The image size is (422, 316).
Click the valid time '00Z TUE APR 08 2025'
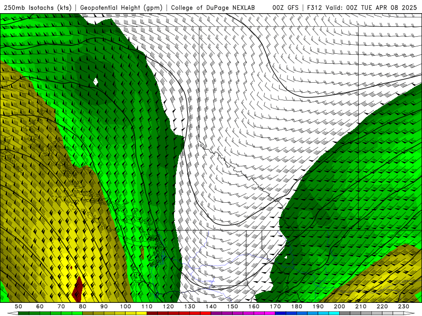[x=381, y=8]
